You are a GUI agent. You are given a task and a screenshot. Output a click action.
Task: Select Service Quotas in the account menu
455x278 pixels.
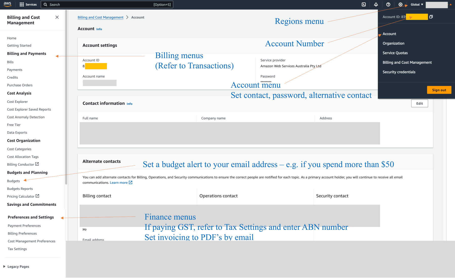[x=395, y=53]
